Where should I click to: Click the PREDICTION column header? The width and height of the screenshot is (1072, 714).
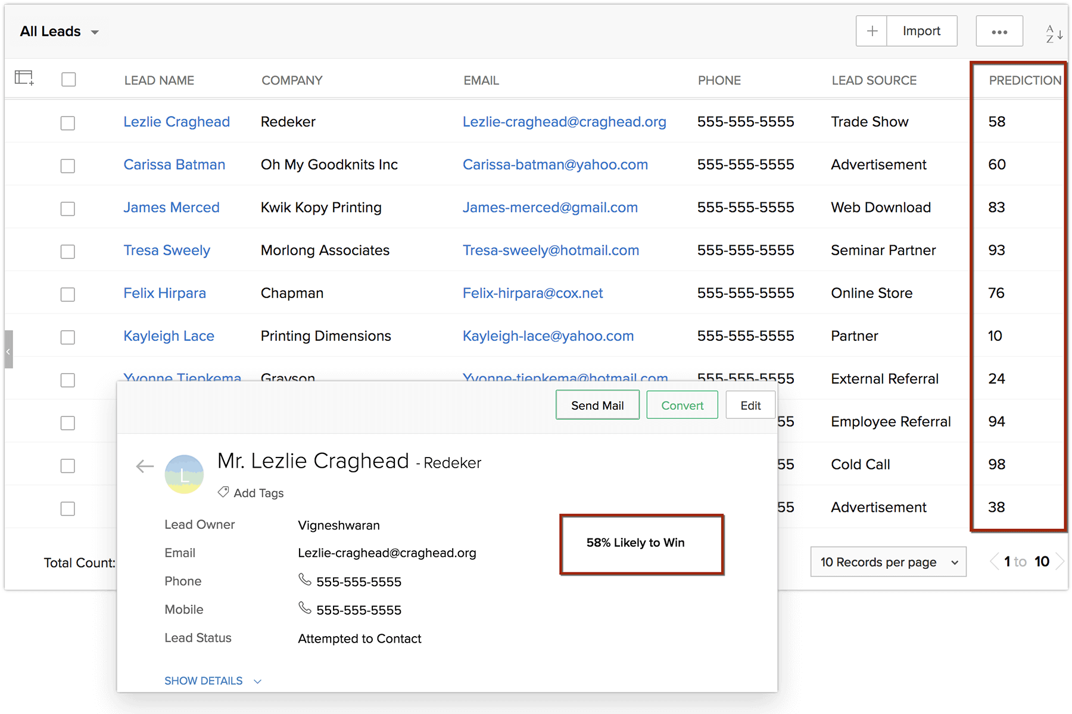1024,80
